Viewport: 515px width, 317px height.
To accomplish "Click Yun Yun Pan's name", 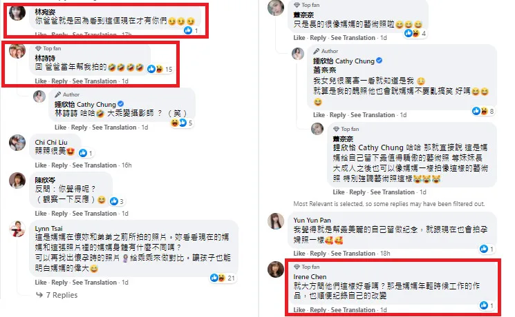I will tap(312, 220).
